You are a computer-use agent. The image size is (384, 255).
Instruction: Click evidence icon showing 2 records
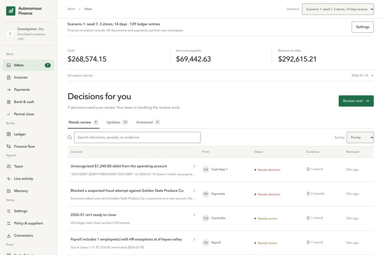coord(308,194)
